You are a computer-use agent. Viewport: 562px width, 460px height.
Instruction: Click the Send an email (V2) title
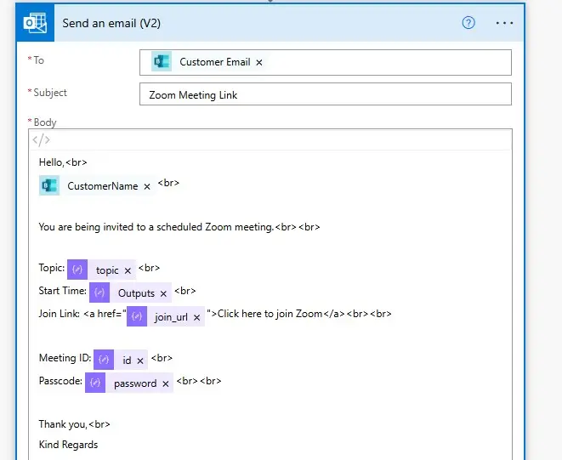[x=111, y=23]
